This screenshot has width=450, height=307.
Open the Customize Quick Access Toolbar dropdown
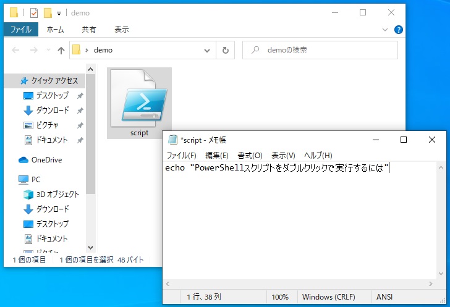coord(59,13)
